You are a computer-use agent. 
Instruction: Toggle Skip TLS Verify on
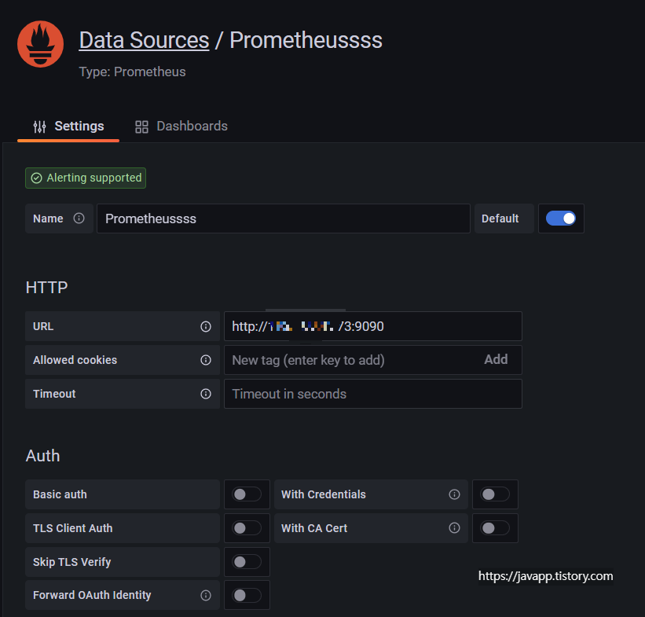pyautogui.click(x=247, y=562)
